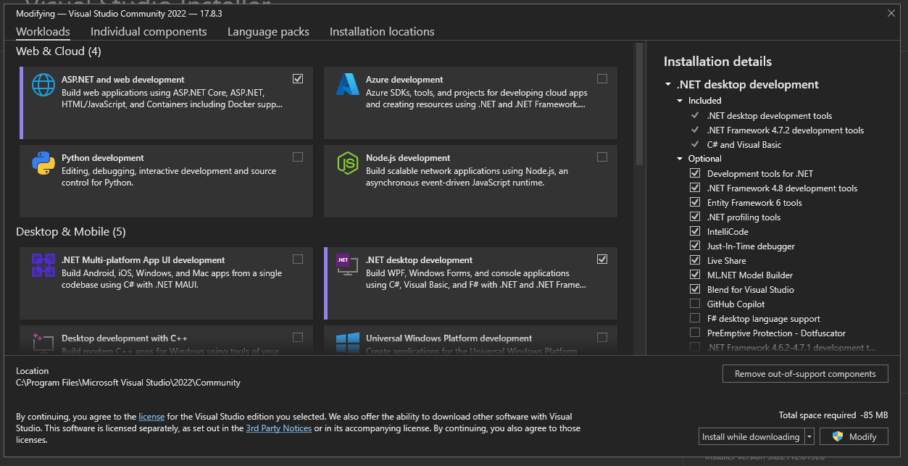This screenshot has width=908, height=466.
Task: Open the license link
Action: [x=151, y=417]
